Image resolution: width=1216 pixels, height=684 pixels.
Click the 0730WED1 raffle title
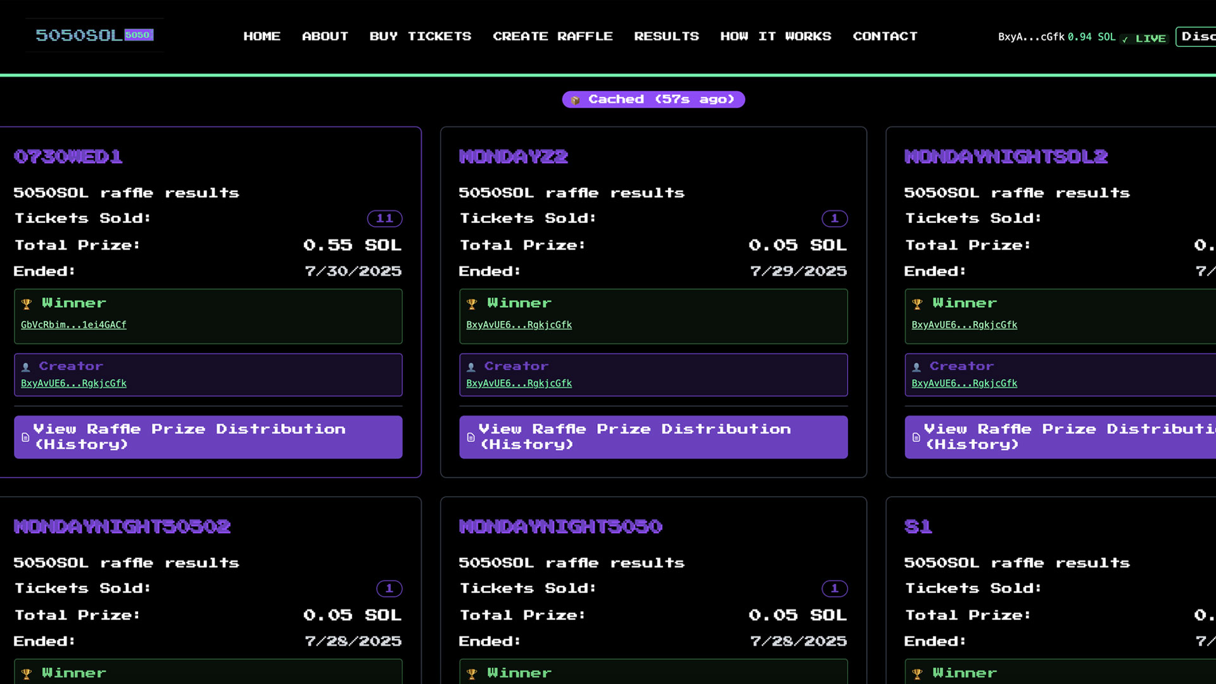[68, 156]
